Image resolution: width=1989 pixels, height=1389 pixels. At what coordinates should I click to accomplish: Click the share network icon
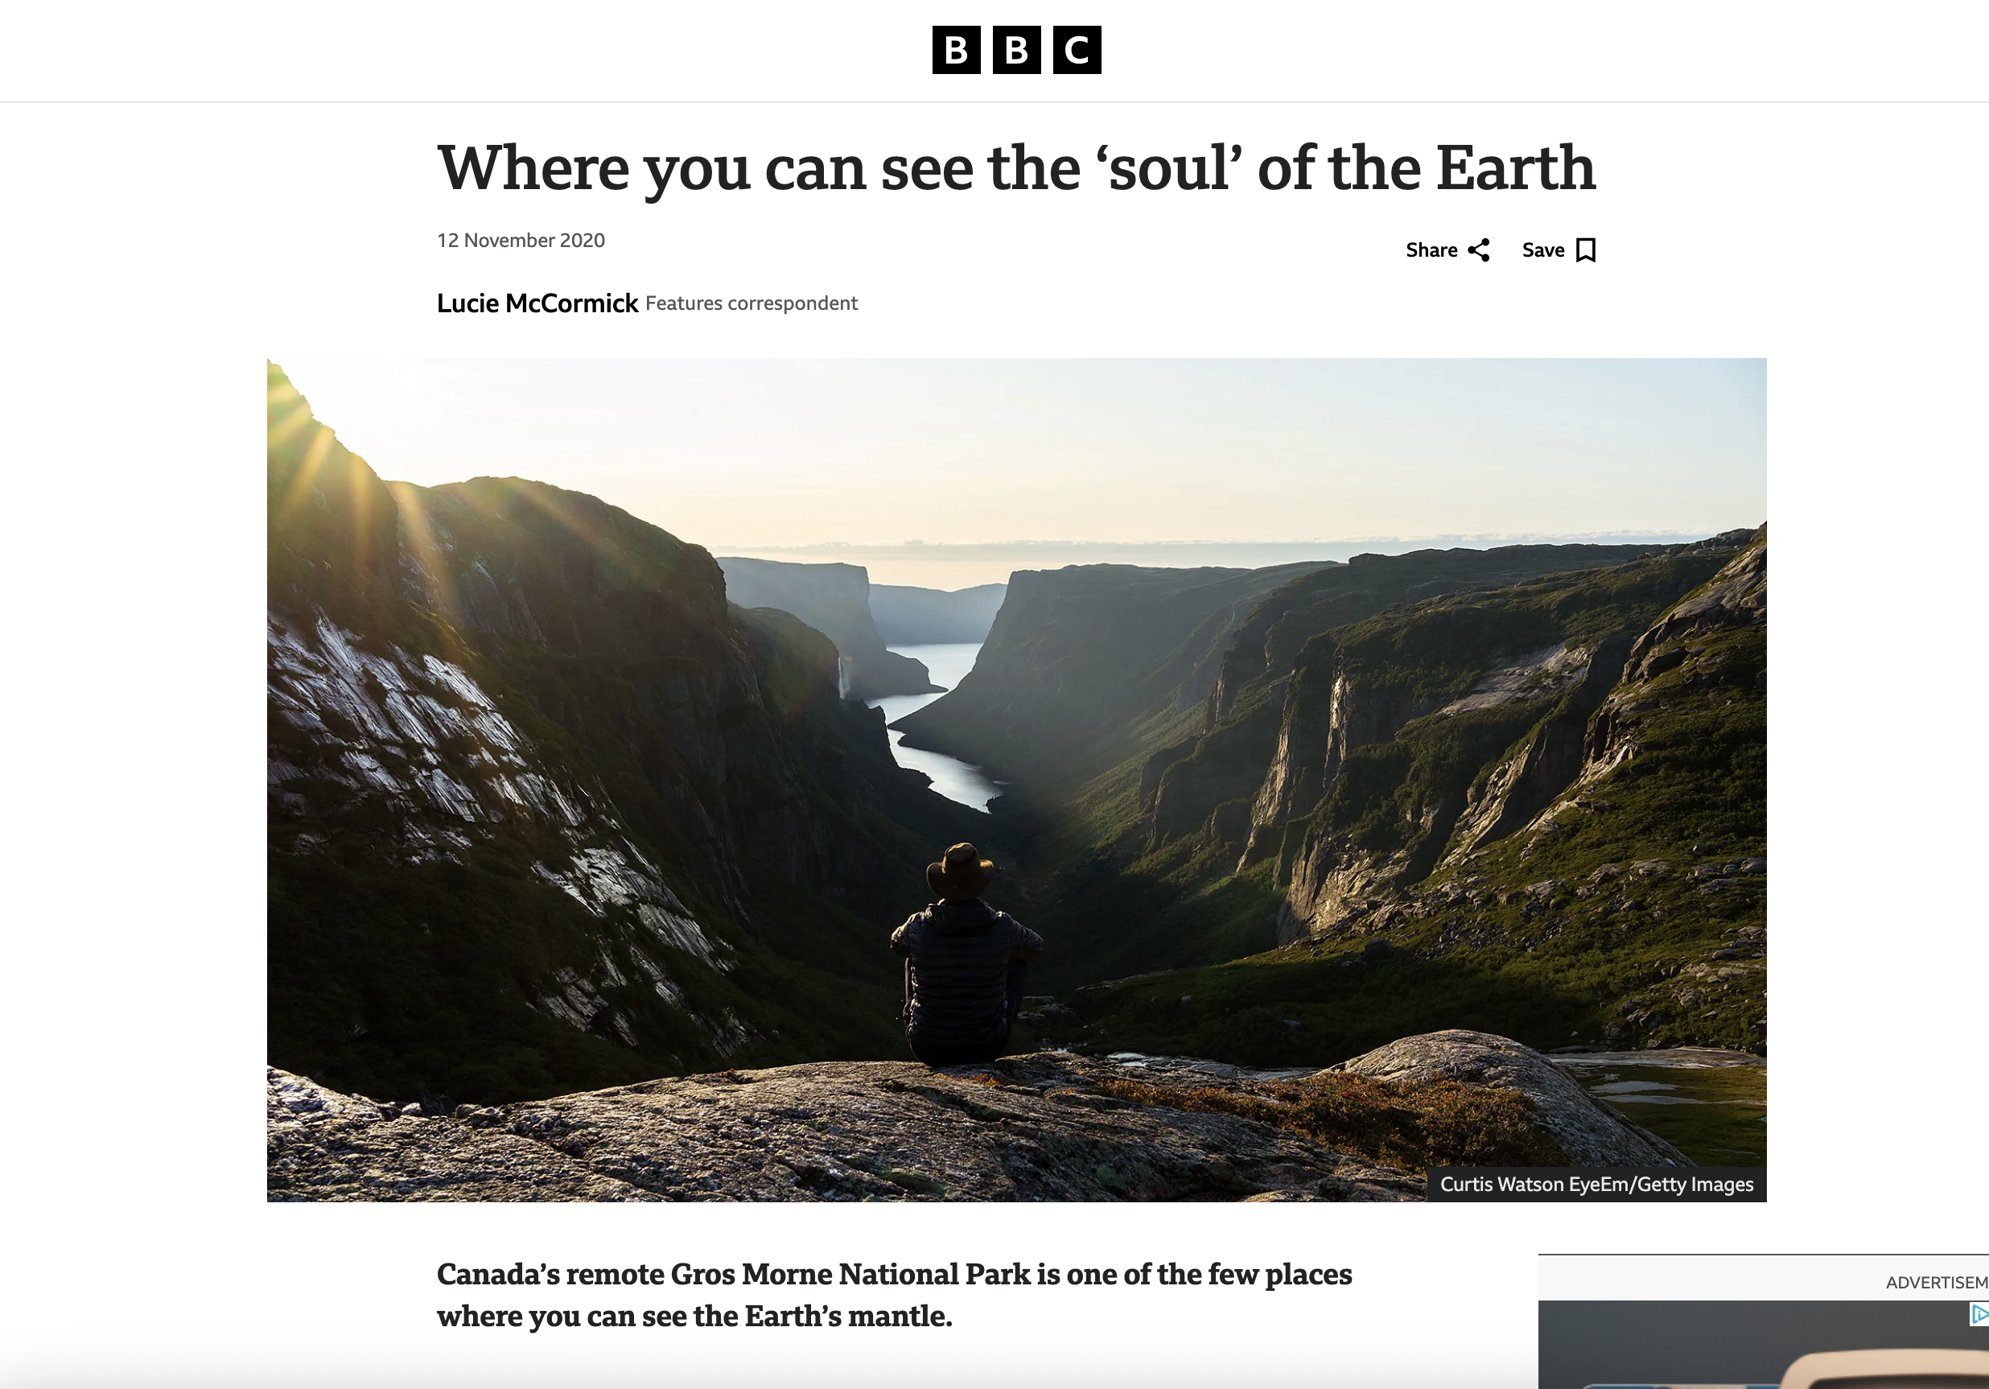point(1479,250)
